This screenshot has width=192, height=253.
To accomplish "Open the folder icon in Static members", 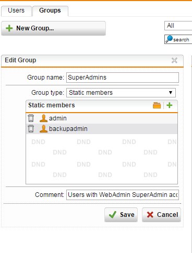I will tap(157, 105).
